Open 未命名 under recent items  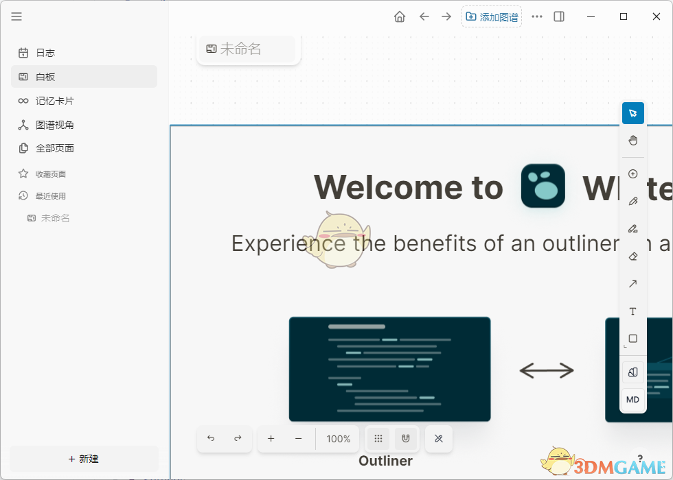55,217
